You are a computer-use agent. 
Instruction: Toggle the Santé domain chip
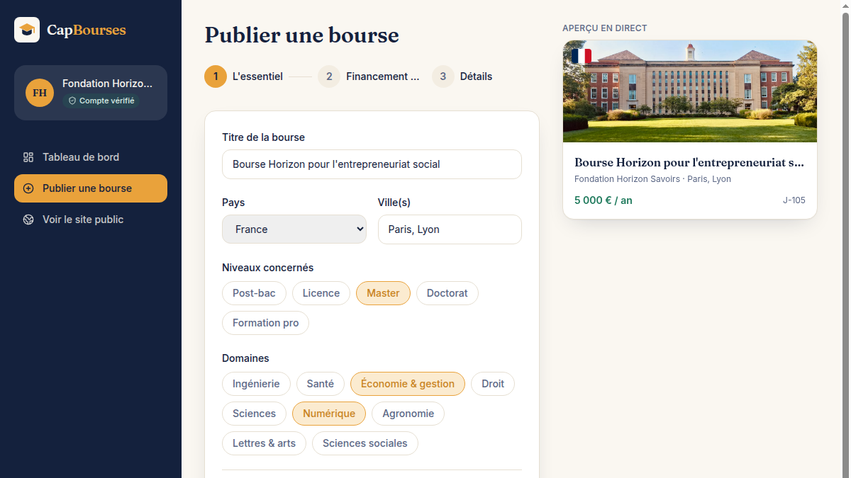321,384
